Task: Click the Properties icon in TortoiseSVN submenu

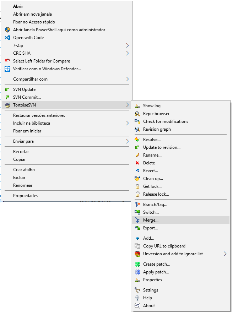Action: 137,280
